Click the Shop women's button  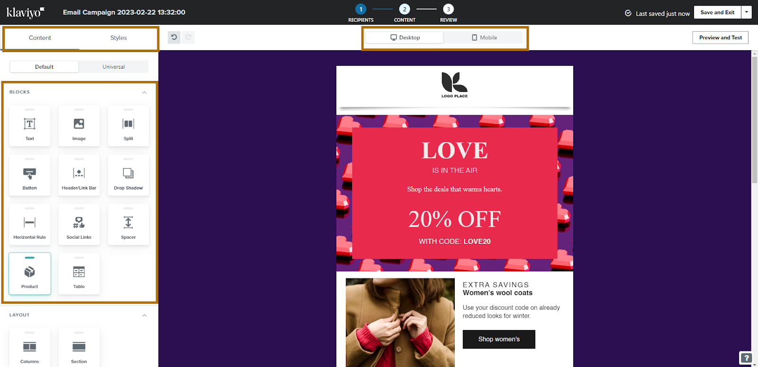(499, 339)
